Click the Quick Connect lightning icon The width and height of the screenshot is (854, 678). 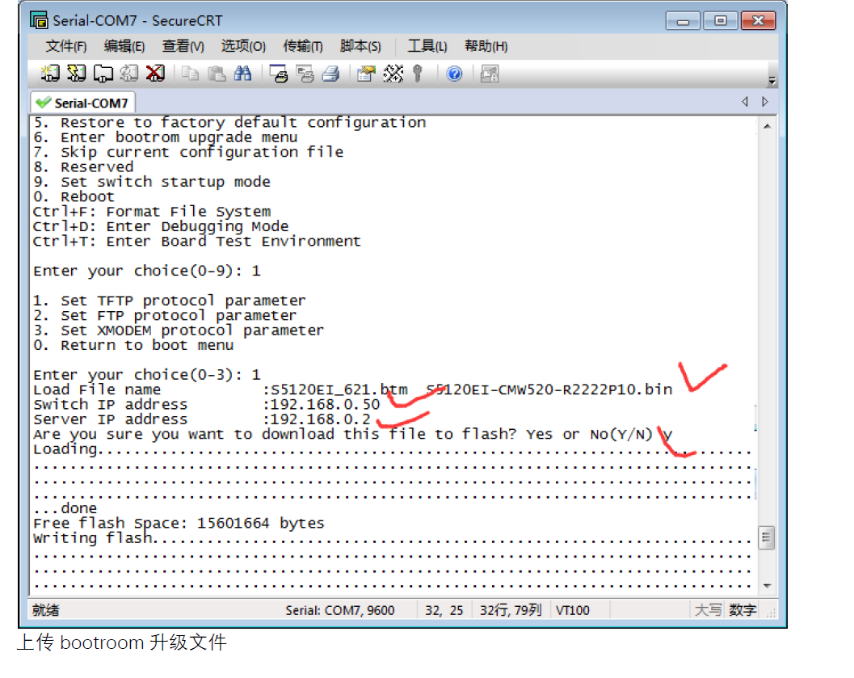[x=76, y=74]
